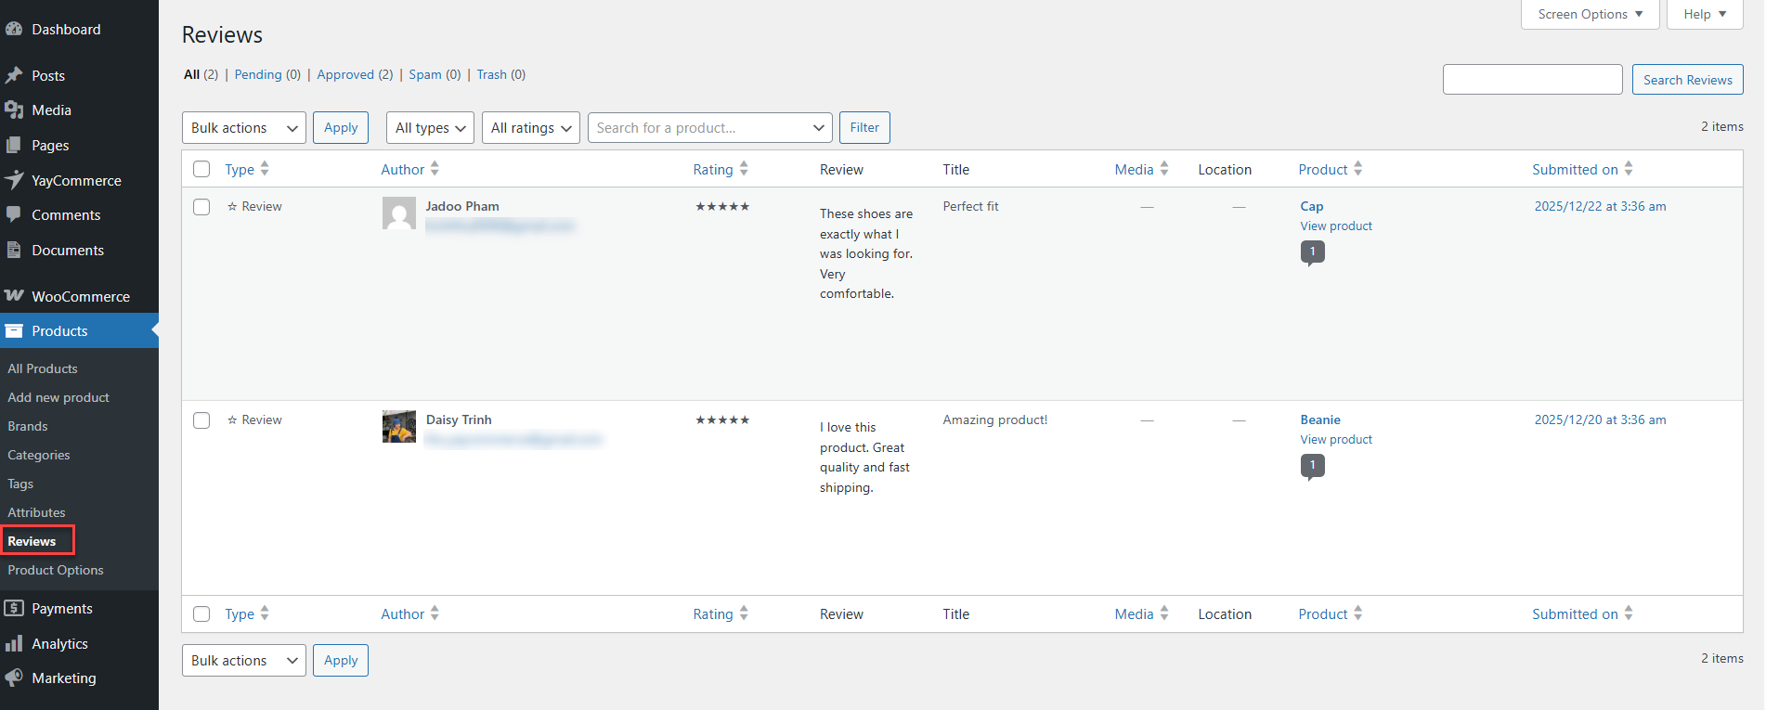Click the Marketing megaphone icon
This screenshot has height=710, width=1766.
tap(14, 678)
